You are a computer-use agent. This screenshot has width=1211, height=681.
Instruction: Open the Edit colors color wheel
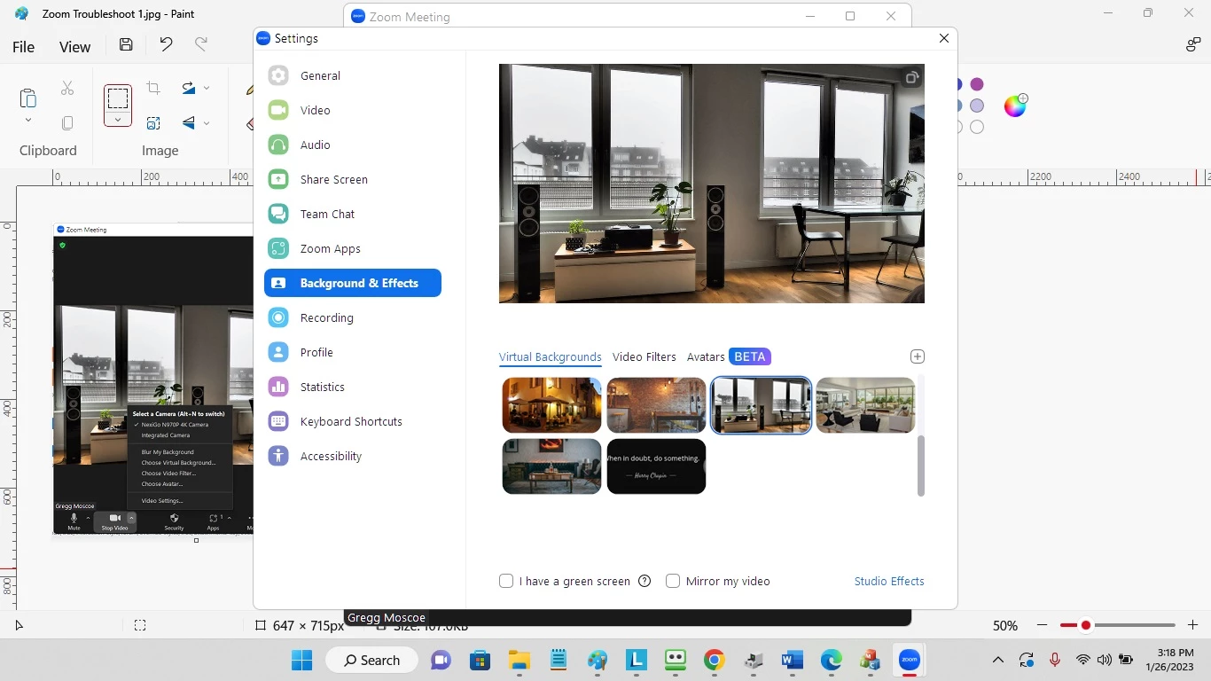pyautogui.click(x=1015, y=106)
